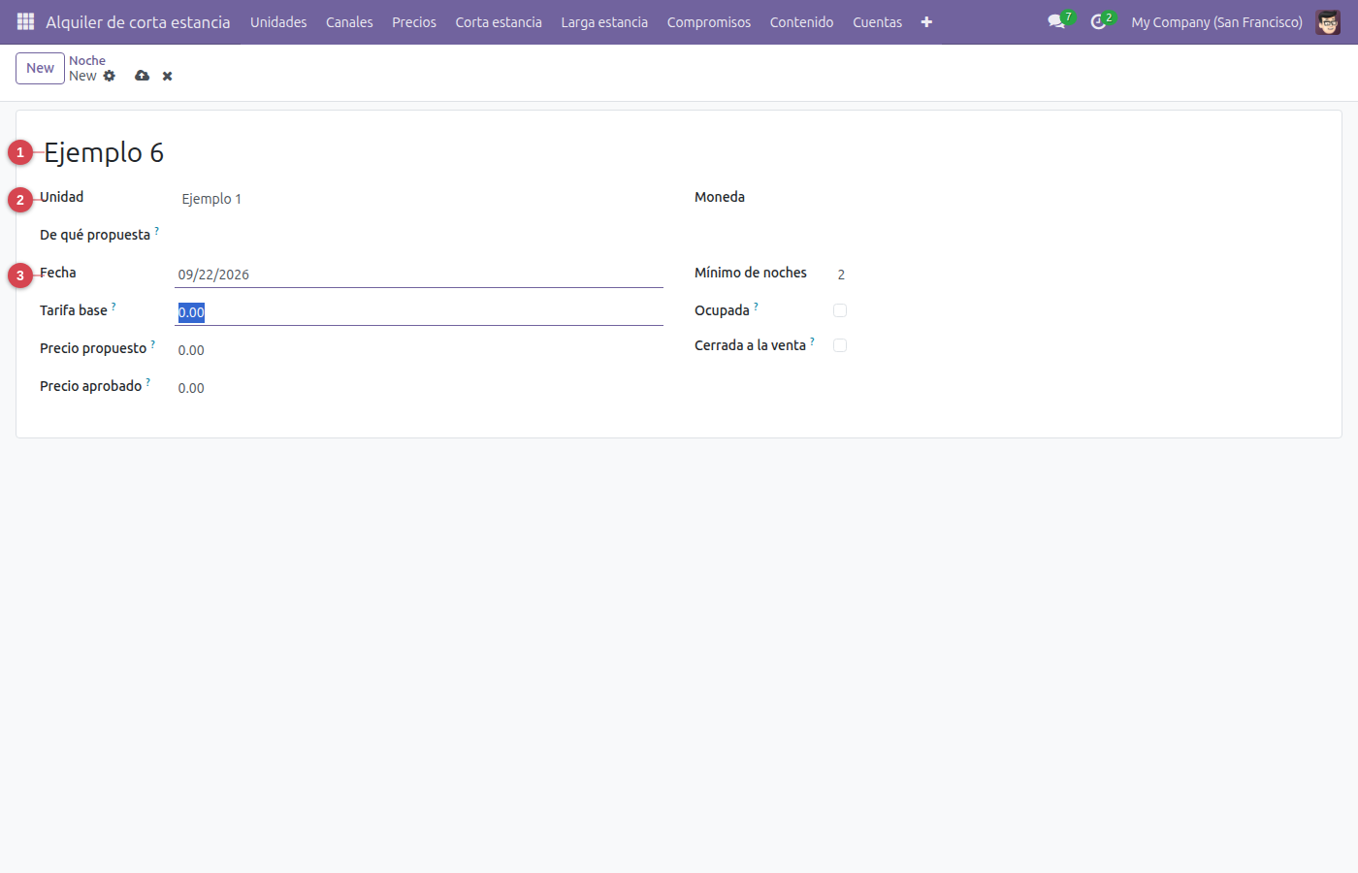Image resolution: width=1358 pixels, height=873 pixels.
Task: Show help tooltip for Precio propuesto
Action: (x=153, y=344)
